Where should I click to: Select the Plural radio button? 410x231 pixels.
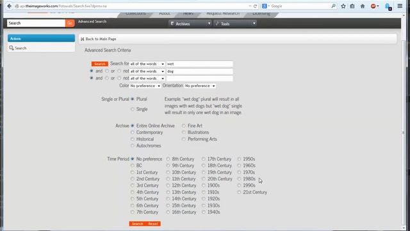coord(133,99)
